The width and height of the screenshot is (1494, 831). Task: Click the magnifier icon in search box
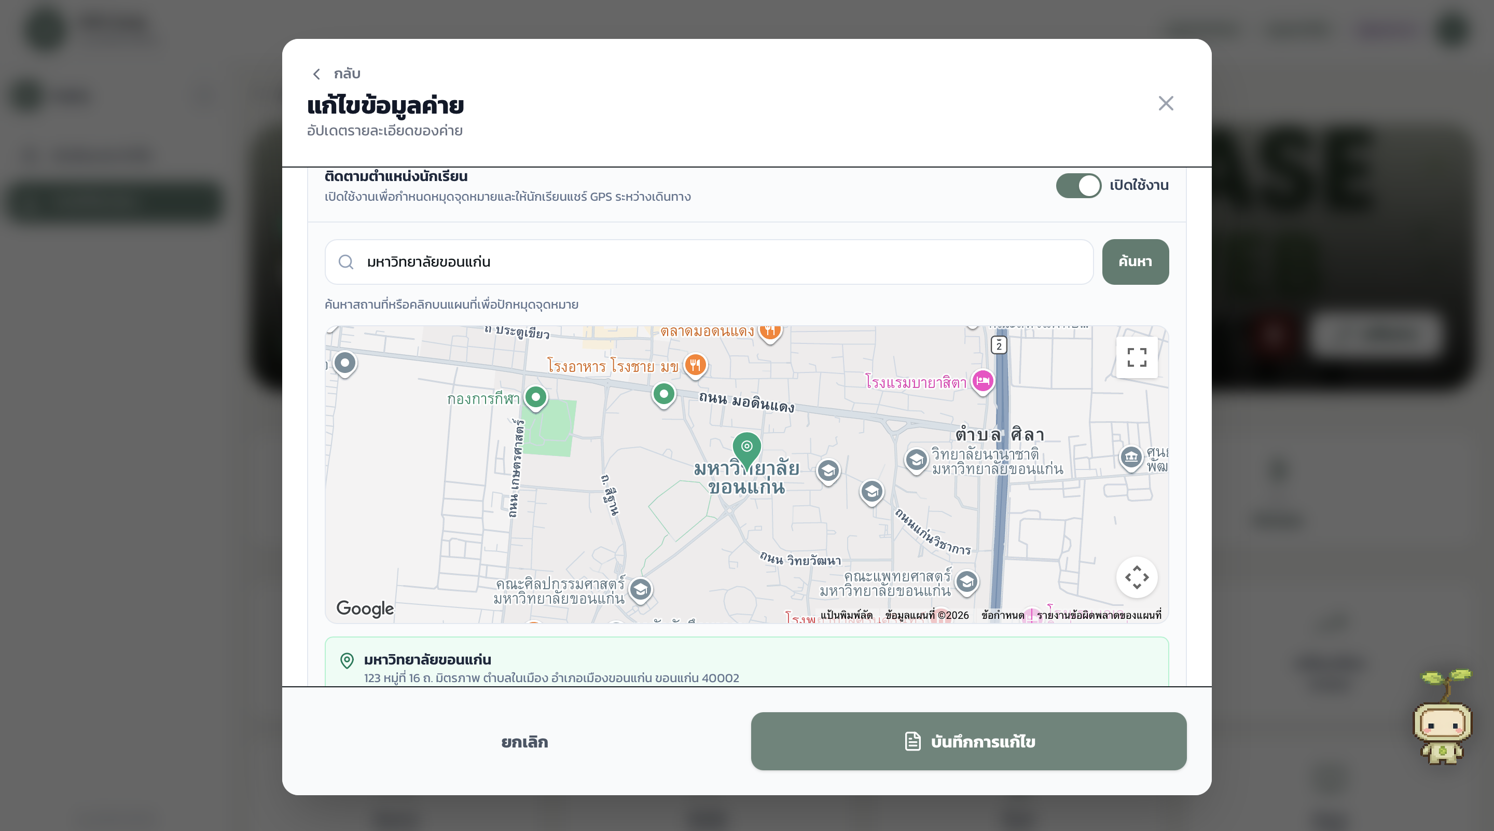[x=346, y=262]
